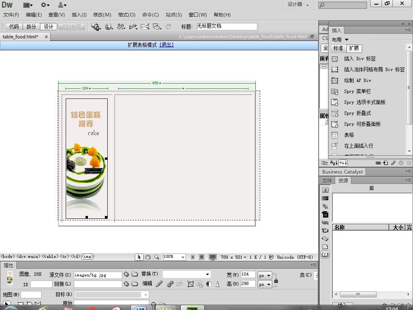
Task: Click the Sharpen image icon
Action: coord(217,284)
